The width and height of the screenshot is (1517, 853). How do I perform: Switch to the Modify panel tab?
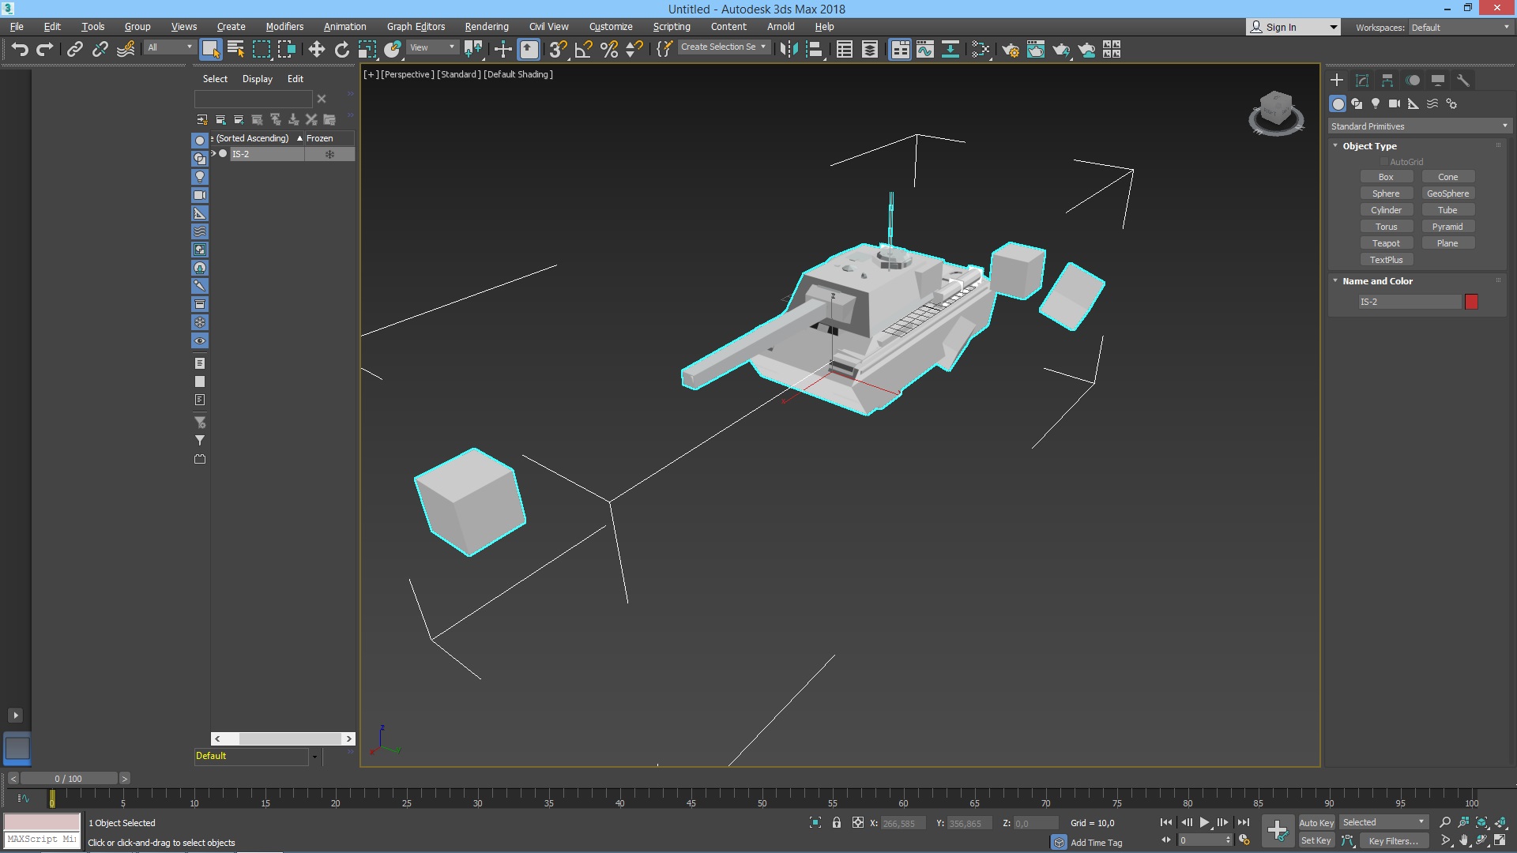1362,81
